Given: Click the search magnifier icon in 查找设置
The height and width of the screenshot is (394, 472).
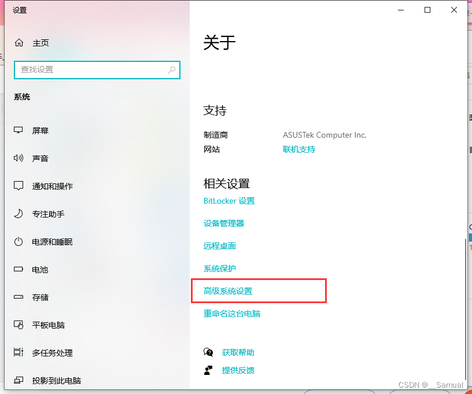Looking at the screenshot, I should [x=172, y=70].
